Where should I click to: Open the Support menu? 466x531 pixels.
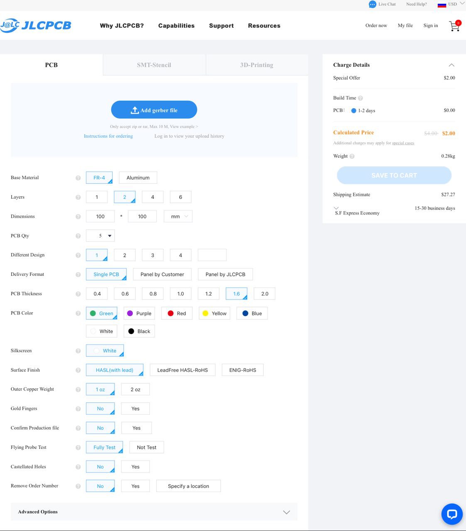[x=221, y=26]
